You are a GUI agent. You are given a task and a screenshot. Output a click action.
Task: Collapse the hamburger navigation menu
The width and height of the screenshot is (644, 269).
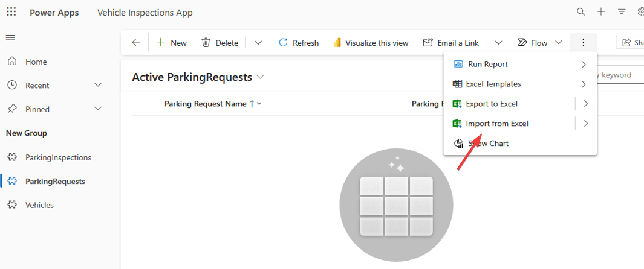coord(10,38)
